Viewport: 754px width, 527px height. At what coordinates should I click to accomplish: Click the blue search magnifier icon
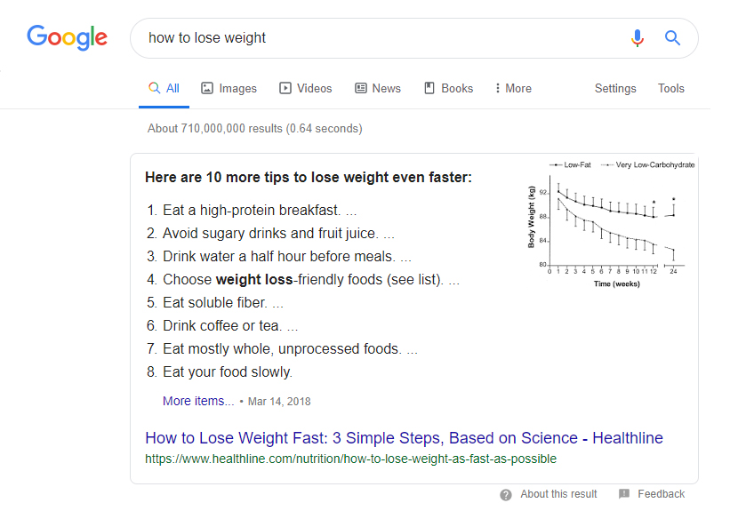672,37
